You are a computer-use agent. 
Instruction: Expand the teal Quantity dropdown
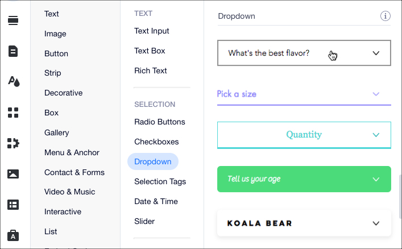tap(304, 135)
